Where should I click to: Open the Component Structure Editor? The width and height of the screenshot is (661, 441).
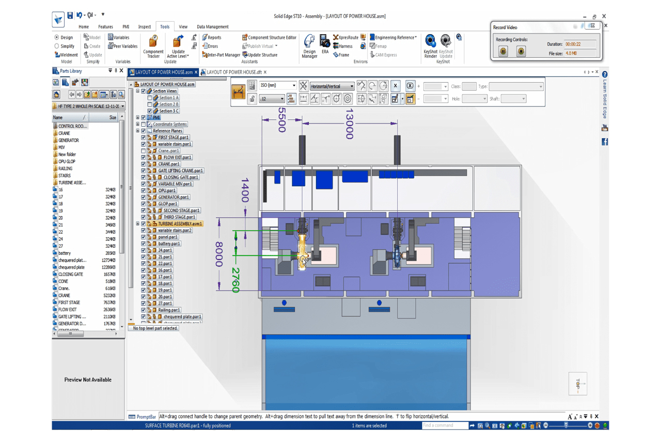[x=269, y=37]
